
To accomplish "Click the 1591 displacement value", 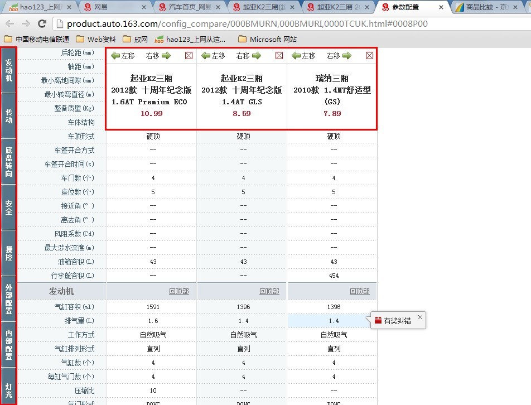I will (153, 307).
